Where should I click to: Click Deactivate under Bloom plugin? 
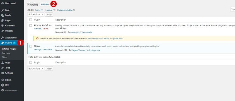pos(47,49)
